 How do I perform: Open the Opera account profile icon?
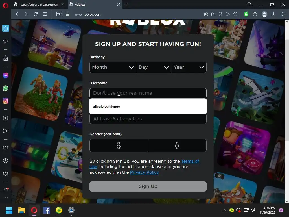click(264, 14)
